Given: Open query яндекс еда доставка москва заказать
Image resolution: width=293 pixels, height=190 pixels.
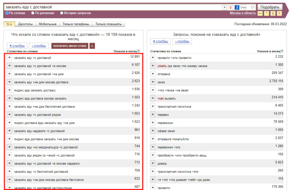Looking at the screenshot, I should 40,98.
